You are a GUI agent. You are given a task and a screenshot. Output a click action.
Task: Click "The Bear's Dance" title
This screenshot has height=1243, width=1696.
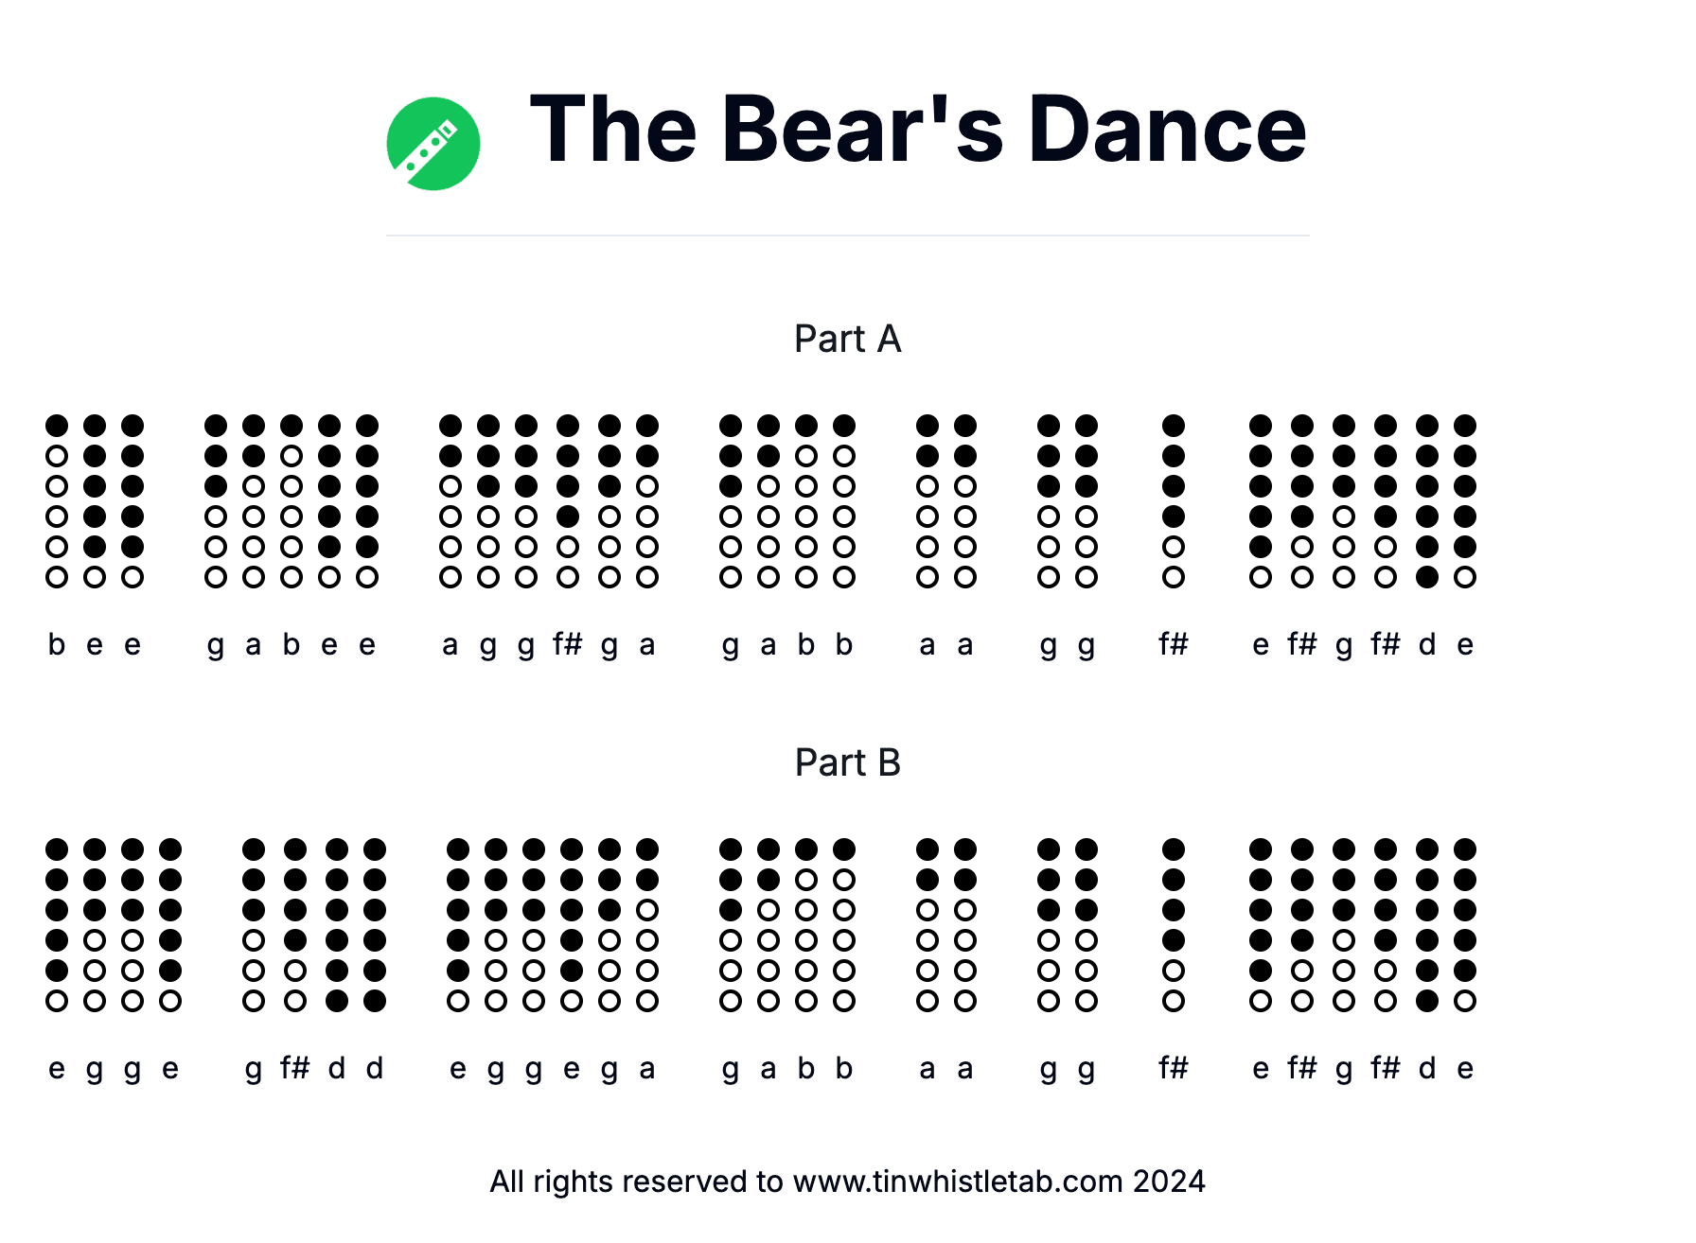point(917,130)
